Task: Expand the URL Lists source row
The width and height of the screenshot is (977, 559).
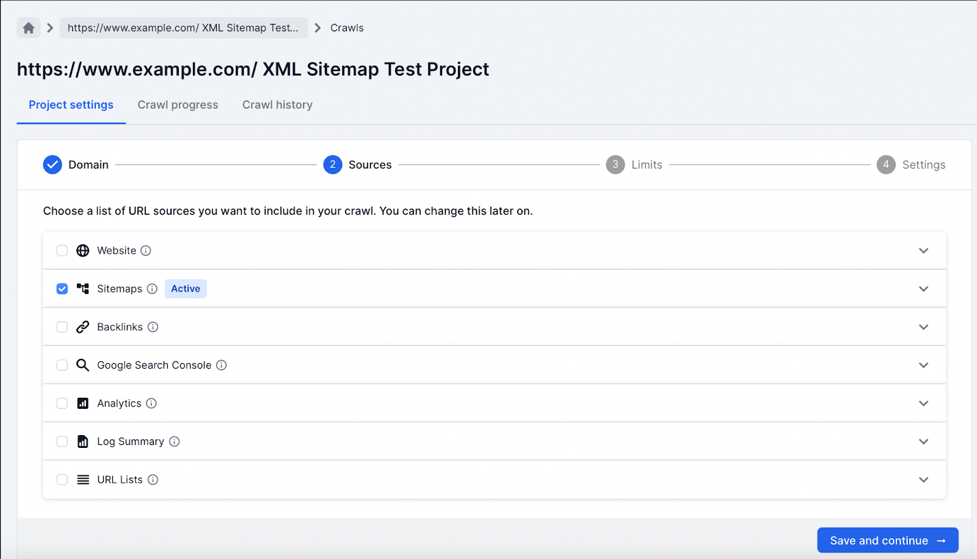Action: coord(923,479)
